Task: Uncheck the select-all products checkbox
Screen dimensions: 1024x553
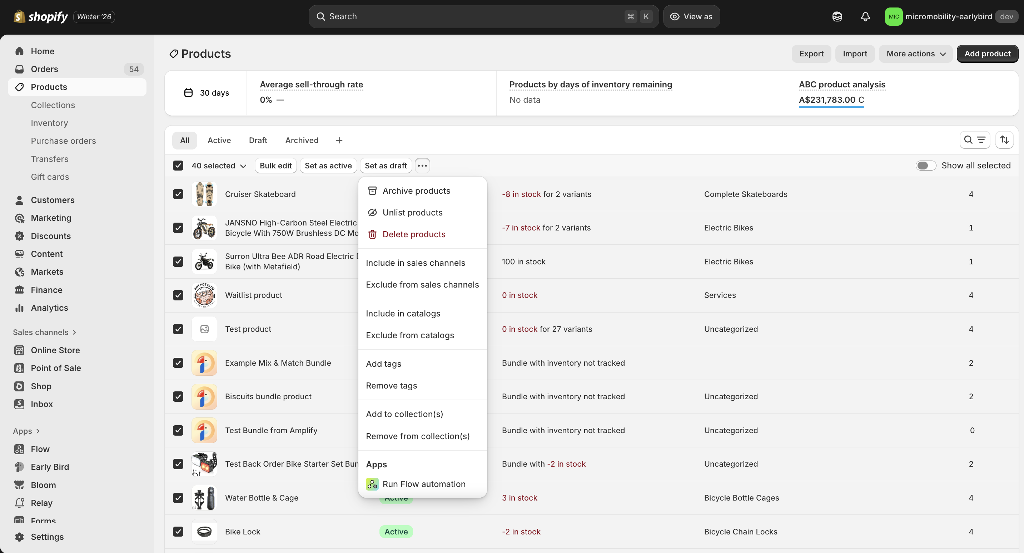Action: point(178,165)
